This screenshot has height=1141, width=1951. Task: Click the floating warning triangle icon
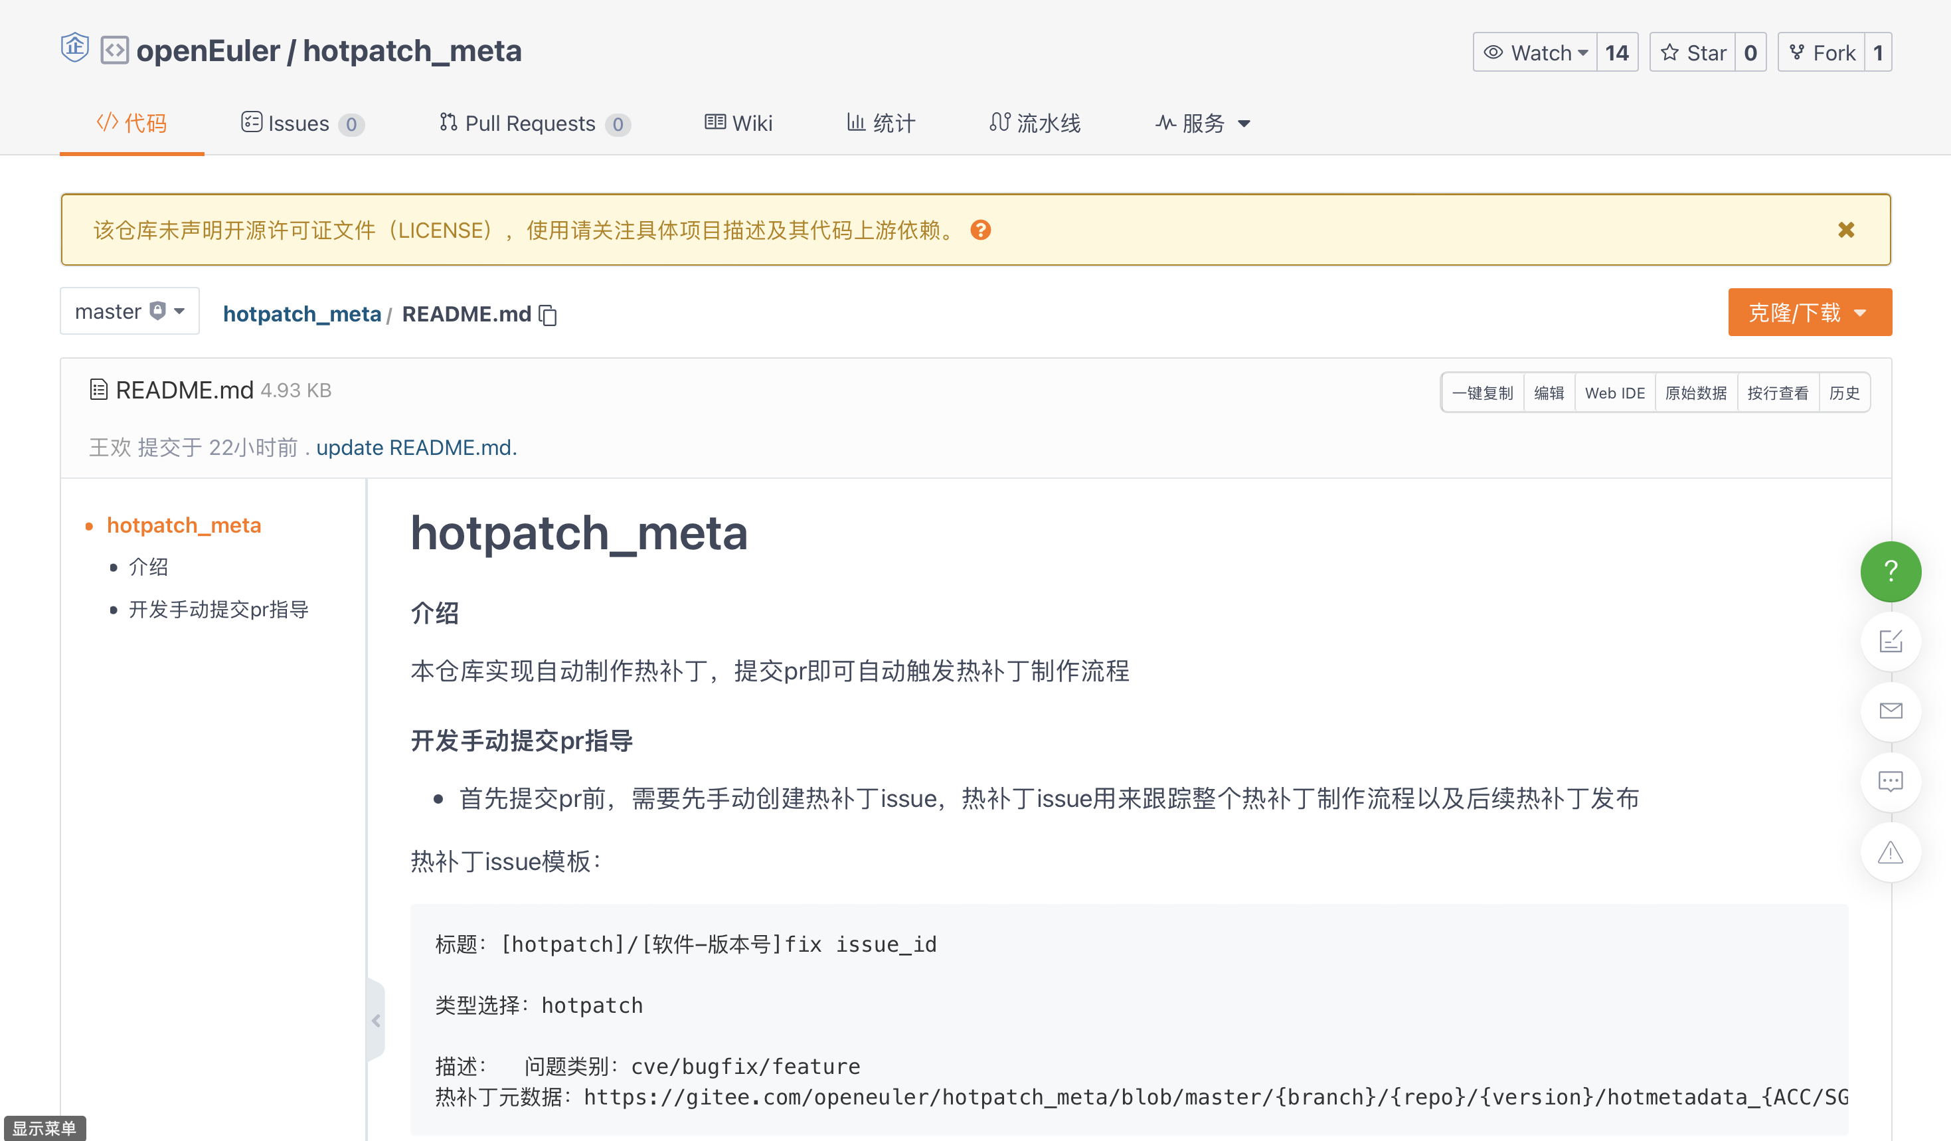pos(1890,852)
